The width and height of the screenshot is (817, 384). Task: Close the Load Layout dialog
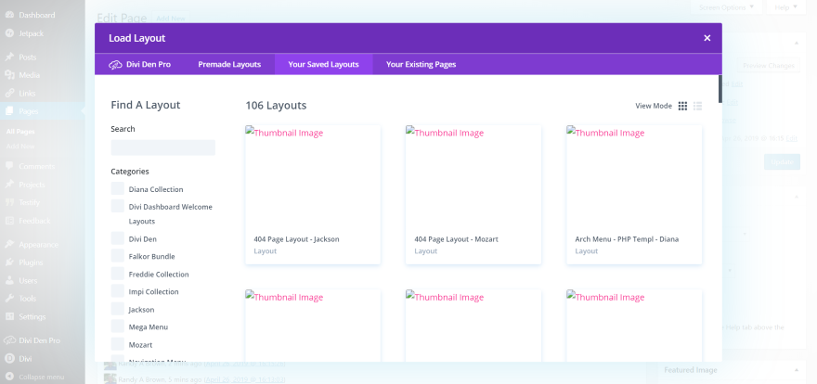[707, 38]
